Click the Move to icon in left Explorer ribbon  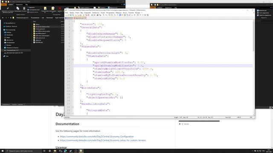tap(45, 8)
